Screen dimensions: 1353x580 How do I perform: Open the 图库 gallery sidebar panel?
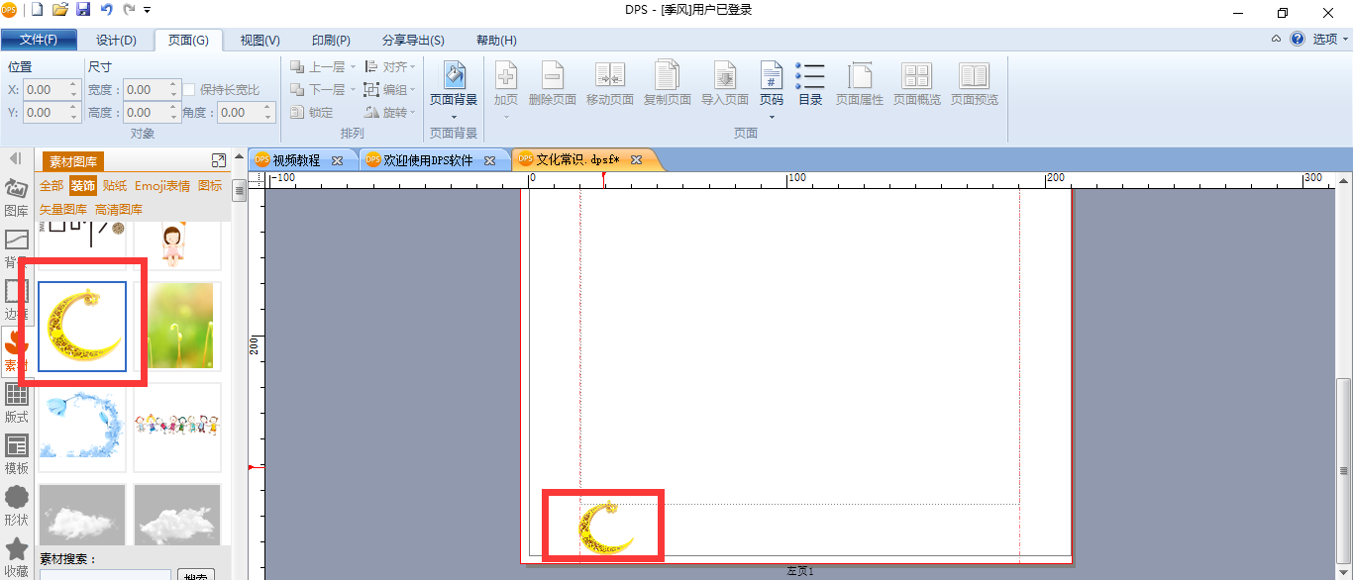16,196
